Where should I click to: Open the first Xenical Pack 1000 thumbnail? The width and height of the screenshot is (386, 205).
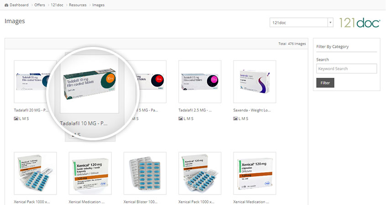[35, 173]
